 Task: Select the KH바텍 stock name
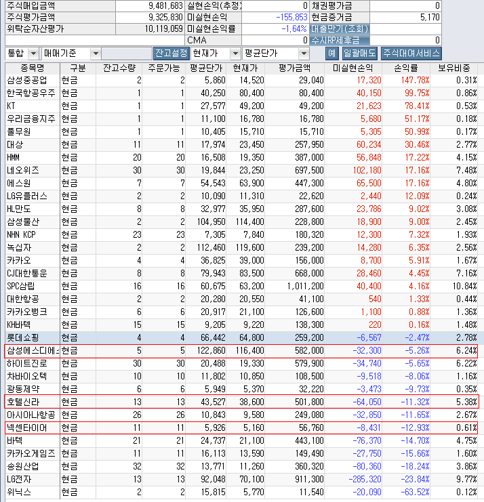pos(19,325)
